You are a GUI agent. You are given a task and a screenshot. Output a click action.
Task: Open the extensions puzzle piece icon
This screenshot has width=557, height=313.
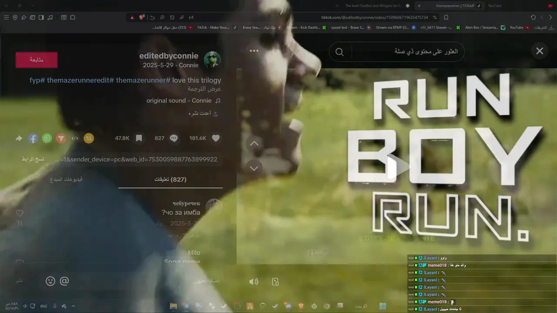tap(73, 17)
